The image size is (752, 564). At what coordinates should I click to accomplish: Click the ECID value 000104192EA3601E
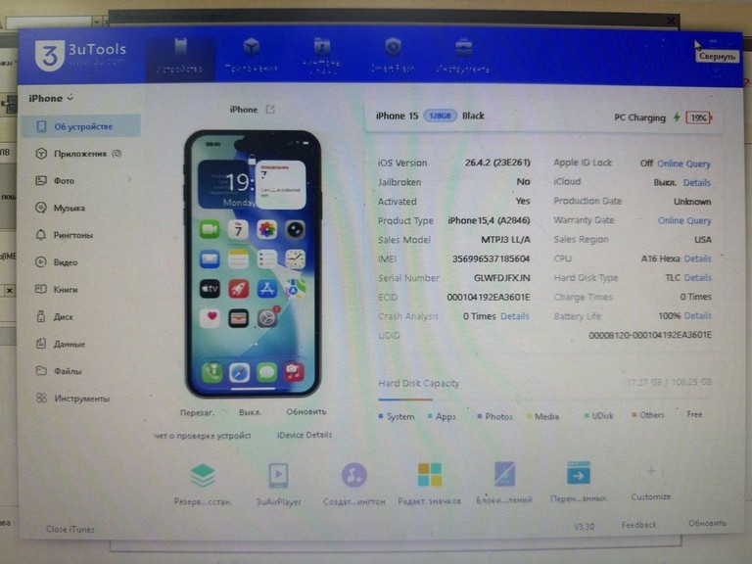(x=489, y=298)
